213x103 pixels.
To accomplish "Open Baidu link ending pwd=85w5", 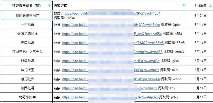I will 113,43.
